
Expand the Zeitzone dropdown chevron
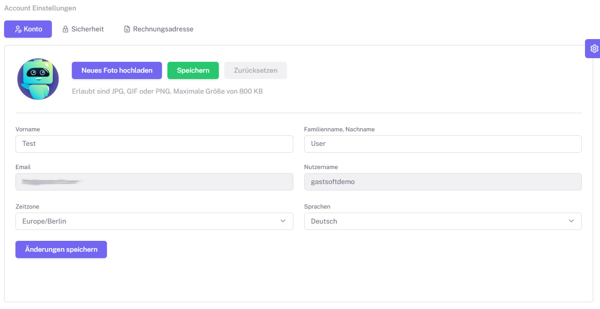coord(283,221)
